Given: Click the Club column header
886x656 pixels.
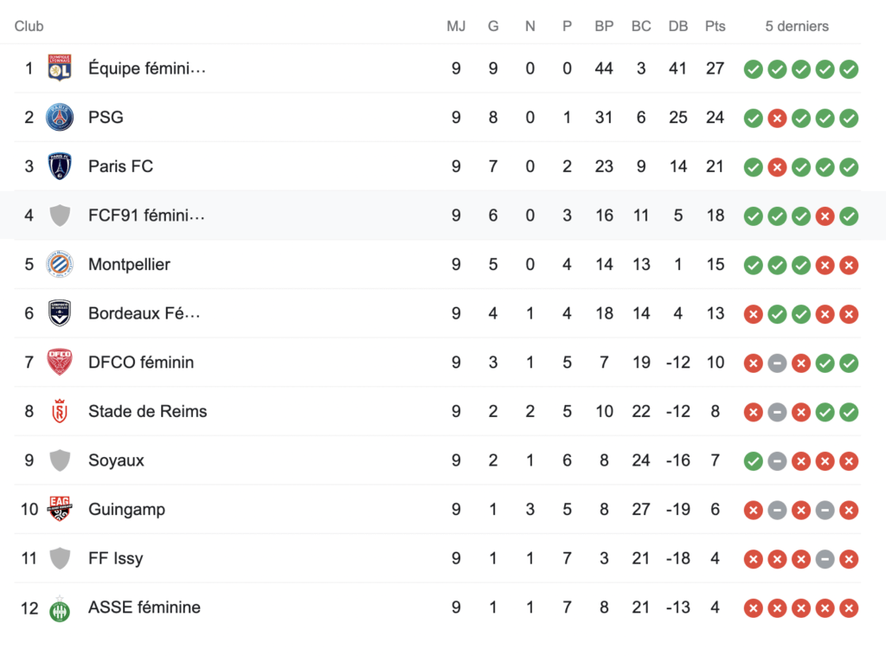Looking at the screenshot, I should [x=29, y=26].
